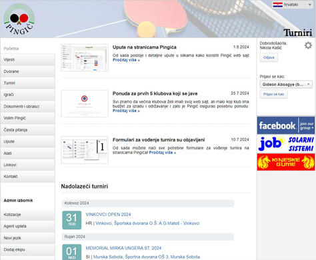
Task: Open the VINKOVCI OPEN 2024 tournament link
Action: (x=108, y=215)
